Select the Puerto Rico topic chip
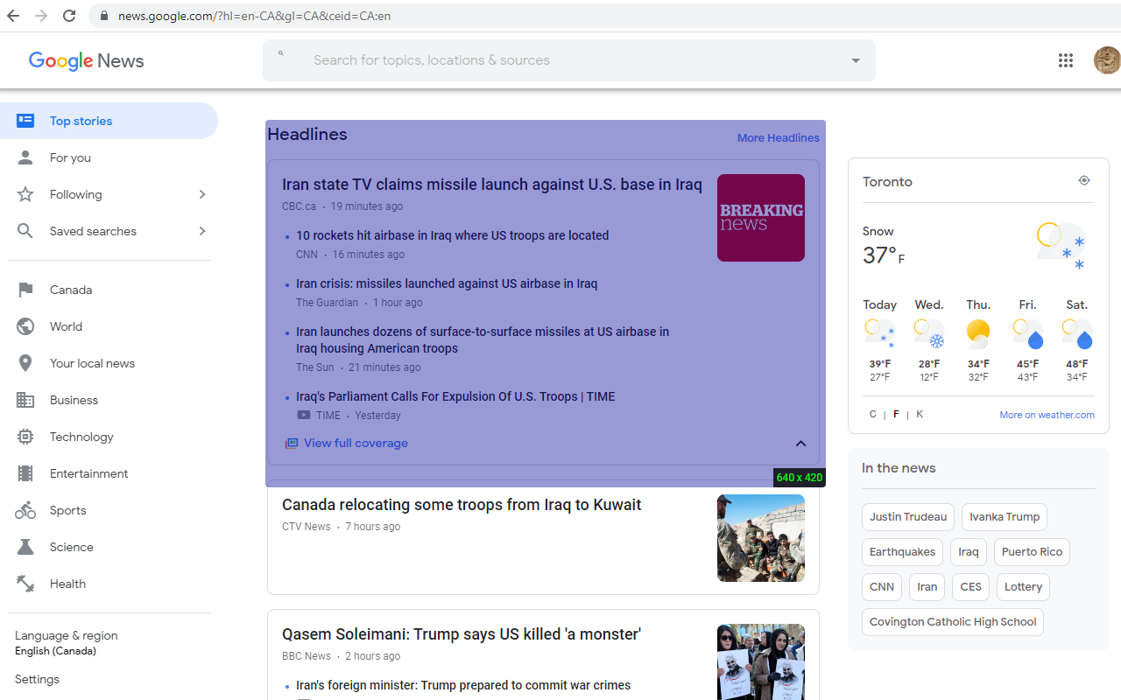 click(1032, 552)
